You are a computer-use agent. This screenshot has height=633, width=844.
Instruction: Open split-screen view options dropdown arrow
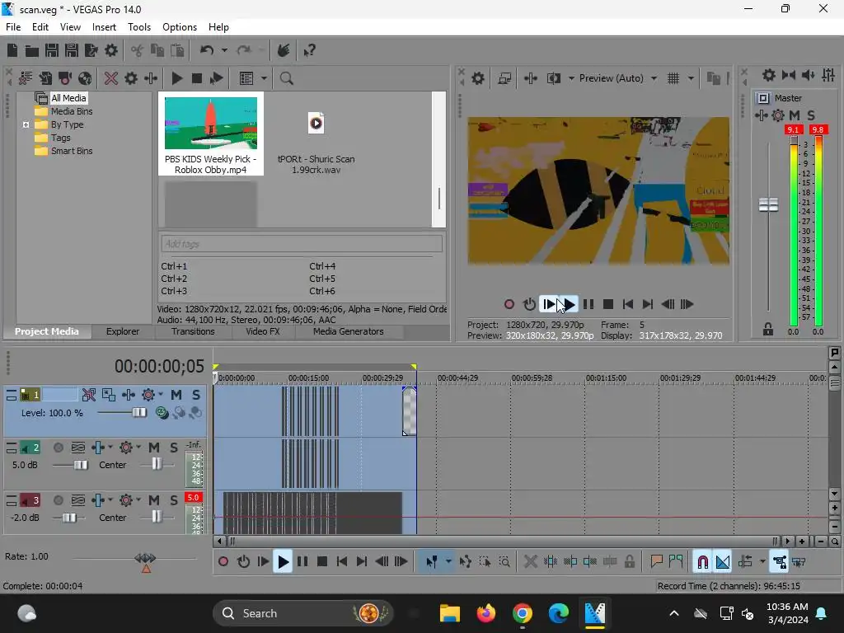click(x=571, y=78)
